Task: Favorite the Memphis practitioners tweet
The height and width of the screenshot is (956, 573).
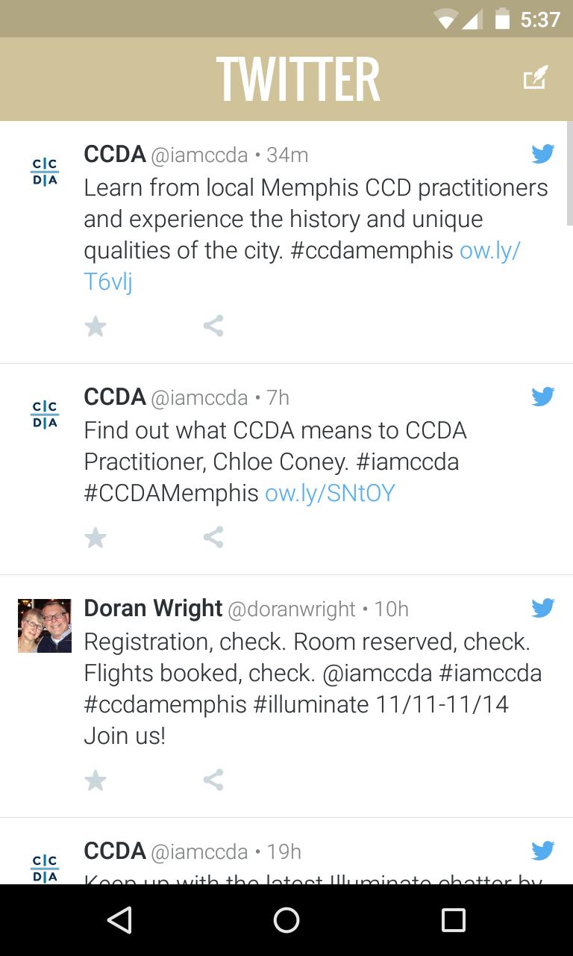Action: [95, 326]
